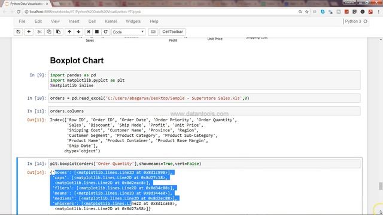The height and width of the screenshot is (215, 383).
Task: Open the File menu
Action: pos(22,21)
